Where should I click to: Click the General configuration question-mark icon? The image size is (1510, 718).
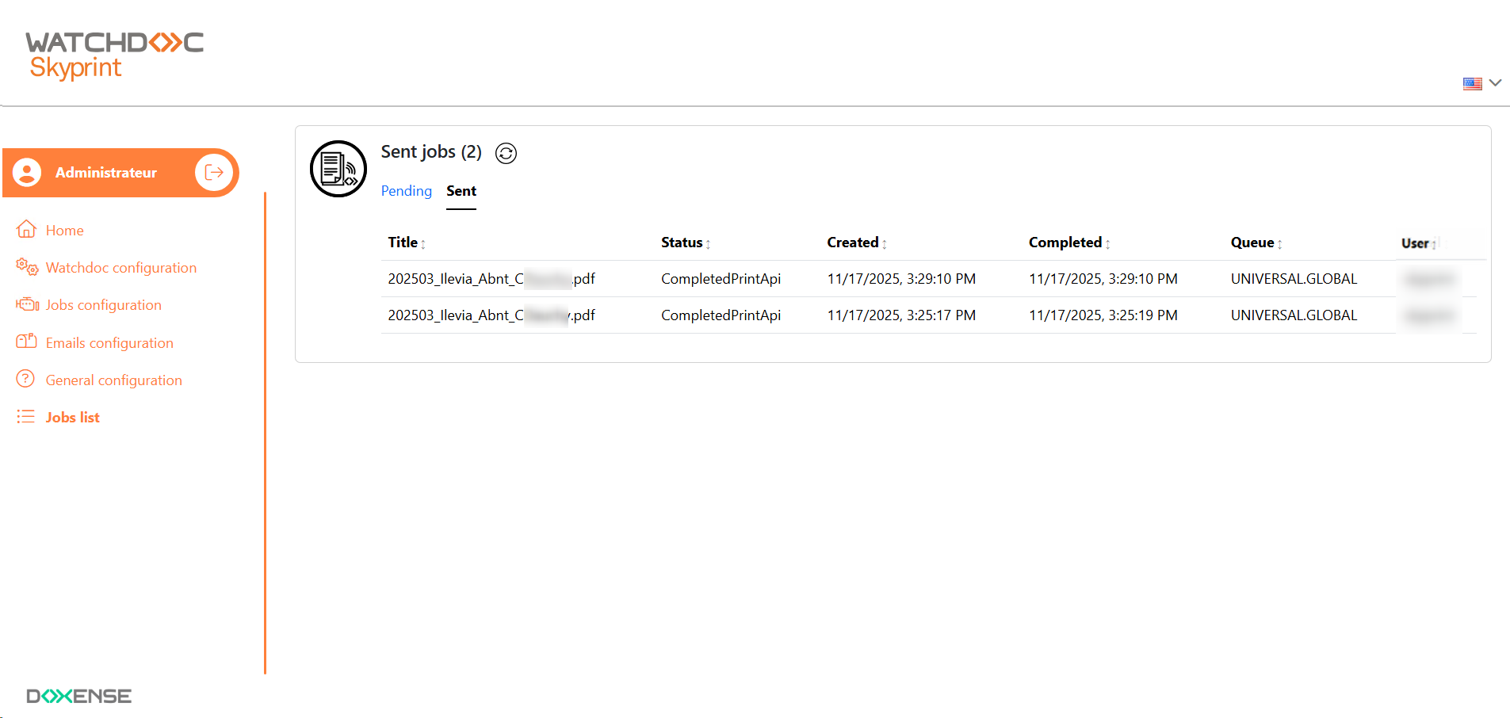click(26, 379)
